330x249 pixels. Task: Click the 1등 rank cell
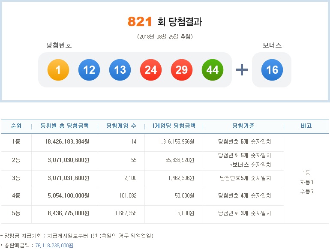coord(16,141)
